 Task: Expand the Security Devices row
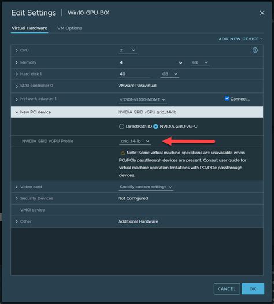tap(17, 198)
